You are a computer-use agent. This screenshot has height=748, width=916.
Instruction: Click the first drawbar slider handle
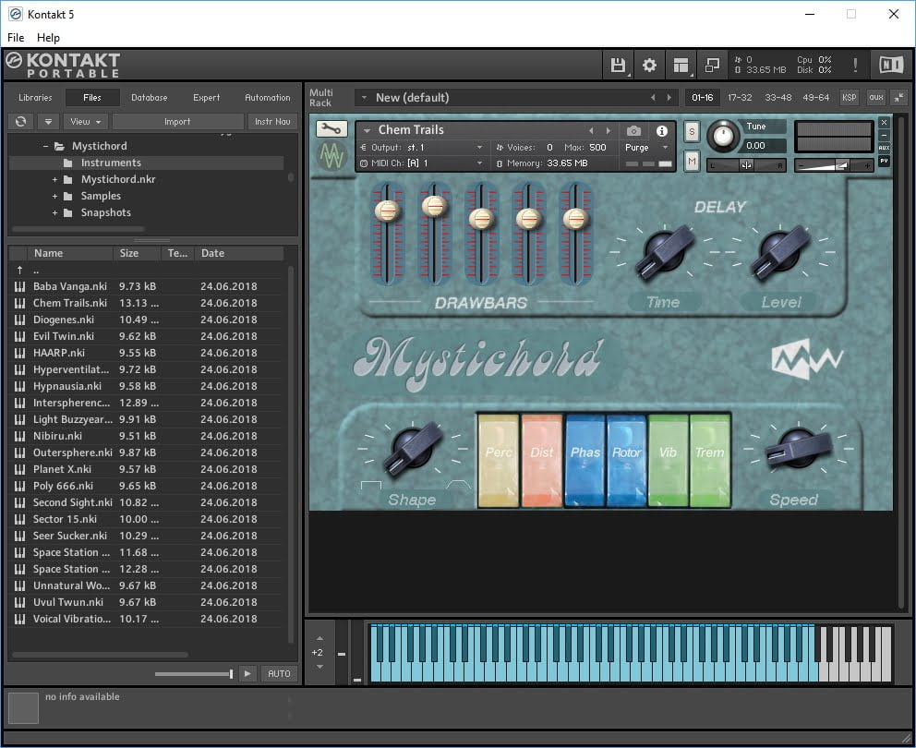pyautogui.click(x=387, y=211)
